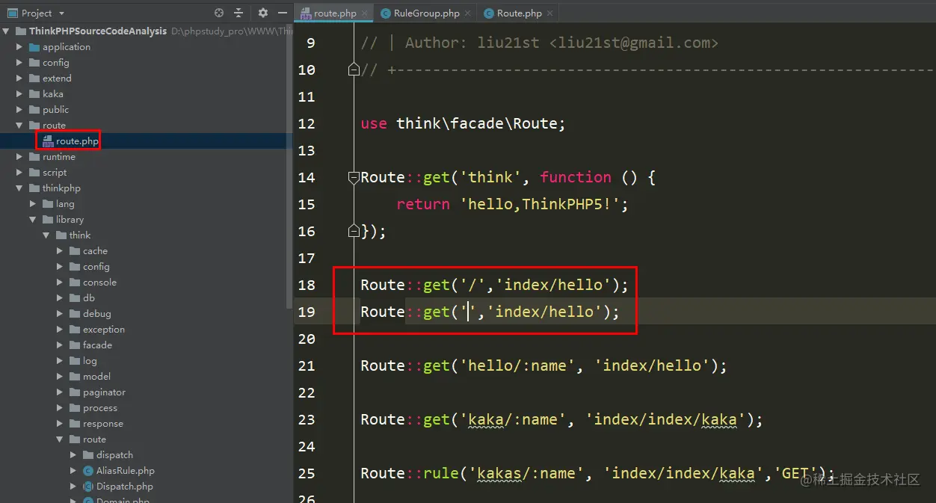This screenshot has height=503, width=936.
Task: Click the Dispatch.php class file icon
Action: (87, 487)
